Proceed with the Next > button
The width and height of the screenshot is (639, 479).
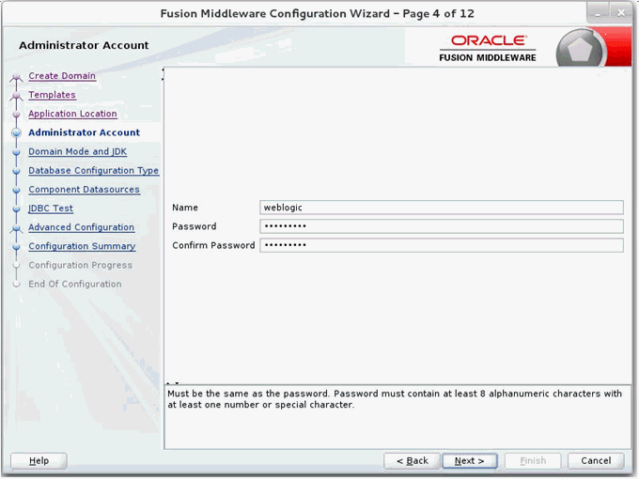click(470, 460)
